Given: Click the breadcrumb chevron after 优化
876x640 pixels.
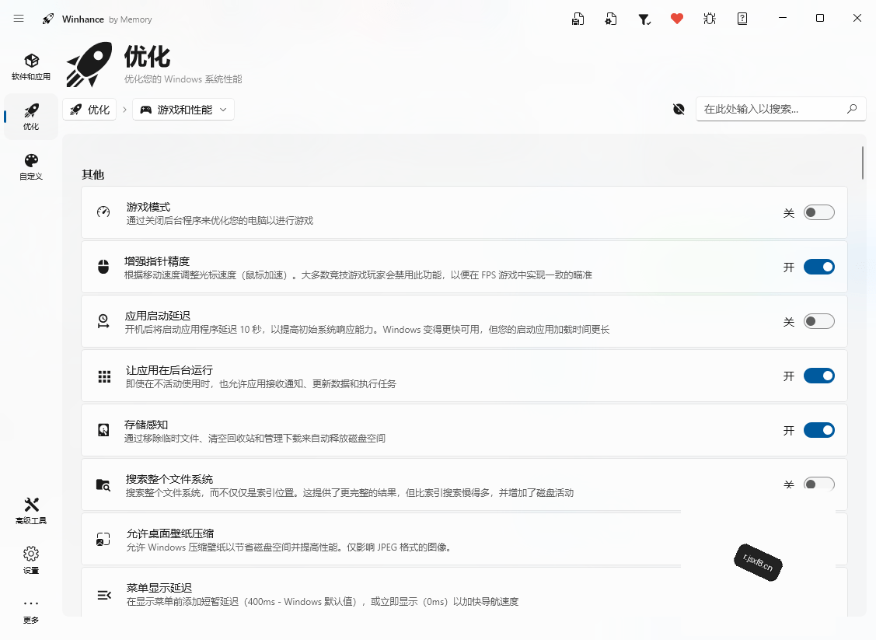Looking at the screenshot, I should click(124, 110).
